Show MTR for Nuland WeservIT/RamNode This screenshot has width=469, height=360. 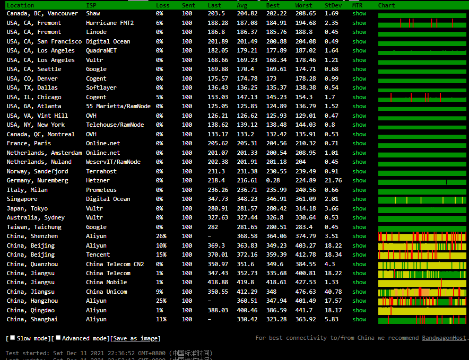click(x=359, y=162)
